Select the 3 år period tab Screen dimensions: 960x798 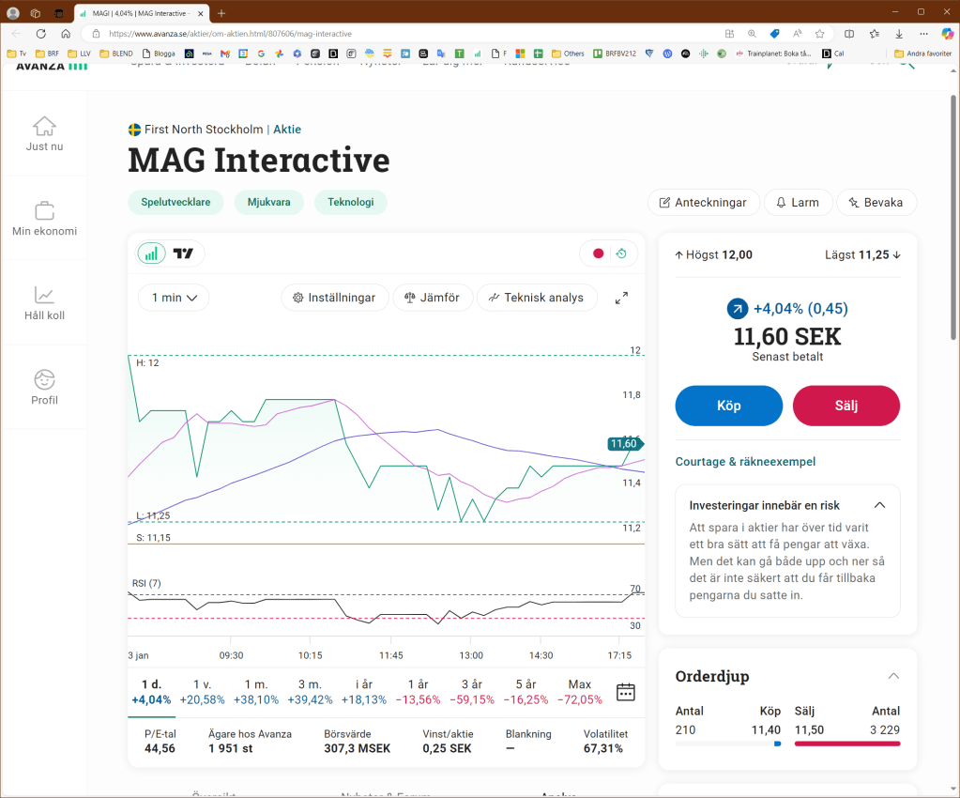coord(472,692)
